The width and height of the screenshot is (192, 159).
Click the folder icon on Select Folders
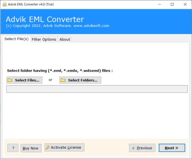[63, 80]
